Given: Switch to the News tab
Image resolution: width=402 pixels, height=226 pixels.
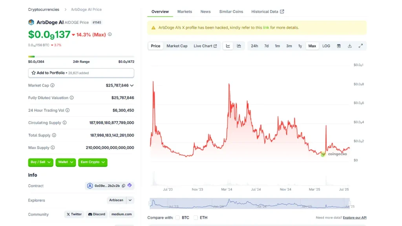Looking at the screenshot, I should [205, 11].
